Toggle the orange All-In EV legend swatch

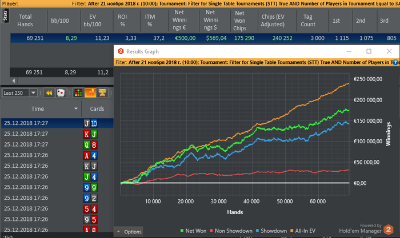click(x=292, y=231)
